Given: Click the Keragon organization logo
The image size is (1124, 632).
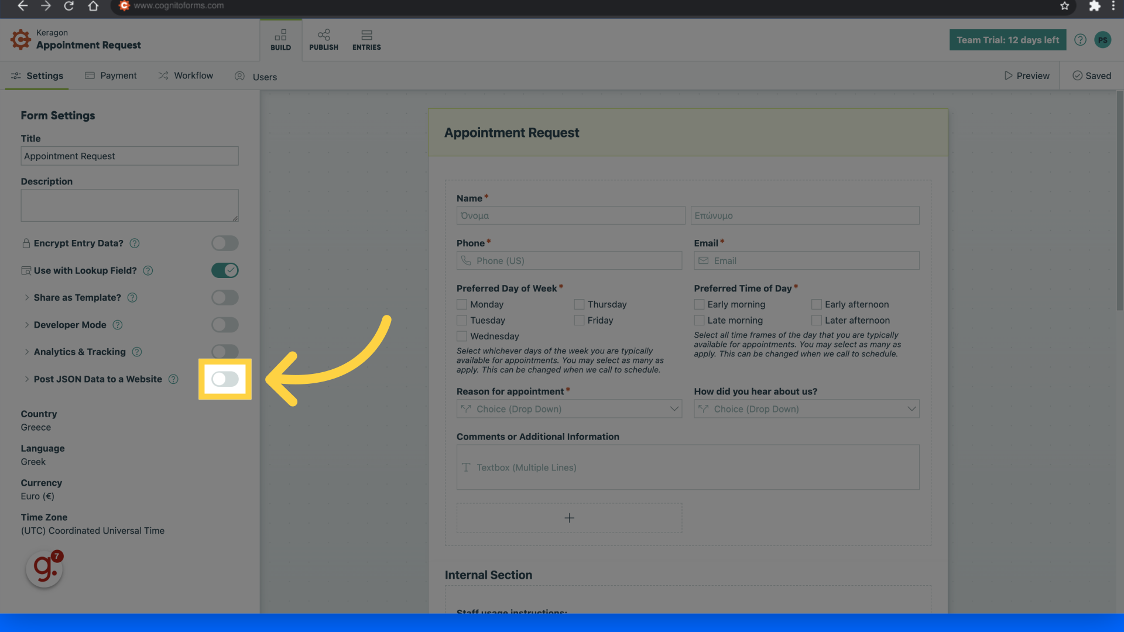Looking at the screenshot, I should 20,39.
